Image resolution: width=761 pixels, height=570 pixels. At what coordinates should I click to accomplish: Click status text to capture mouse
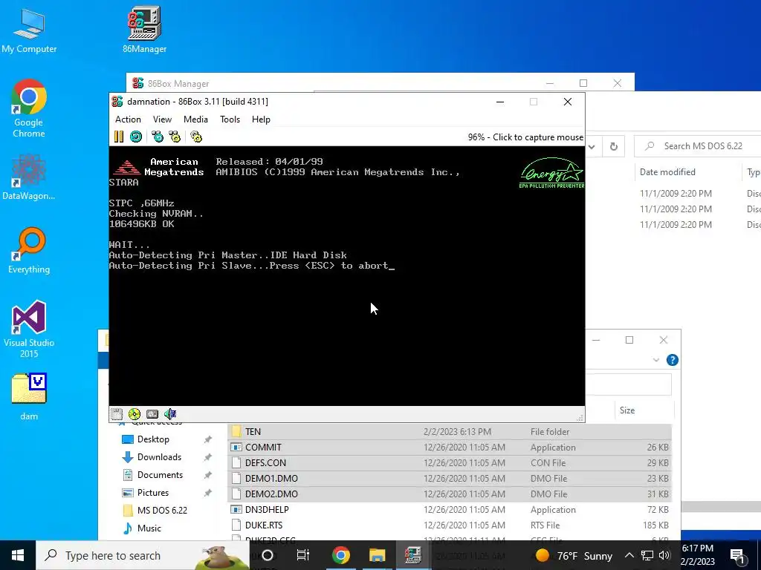[525, 137]
